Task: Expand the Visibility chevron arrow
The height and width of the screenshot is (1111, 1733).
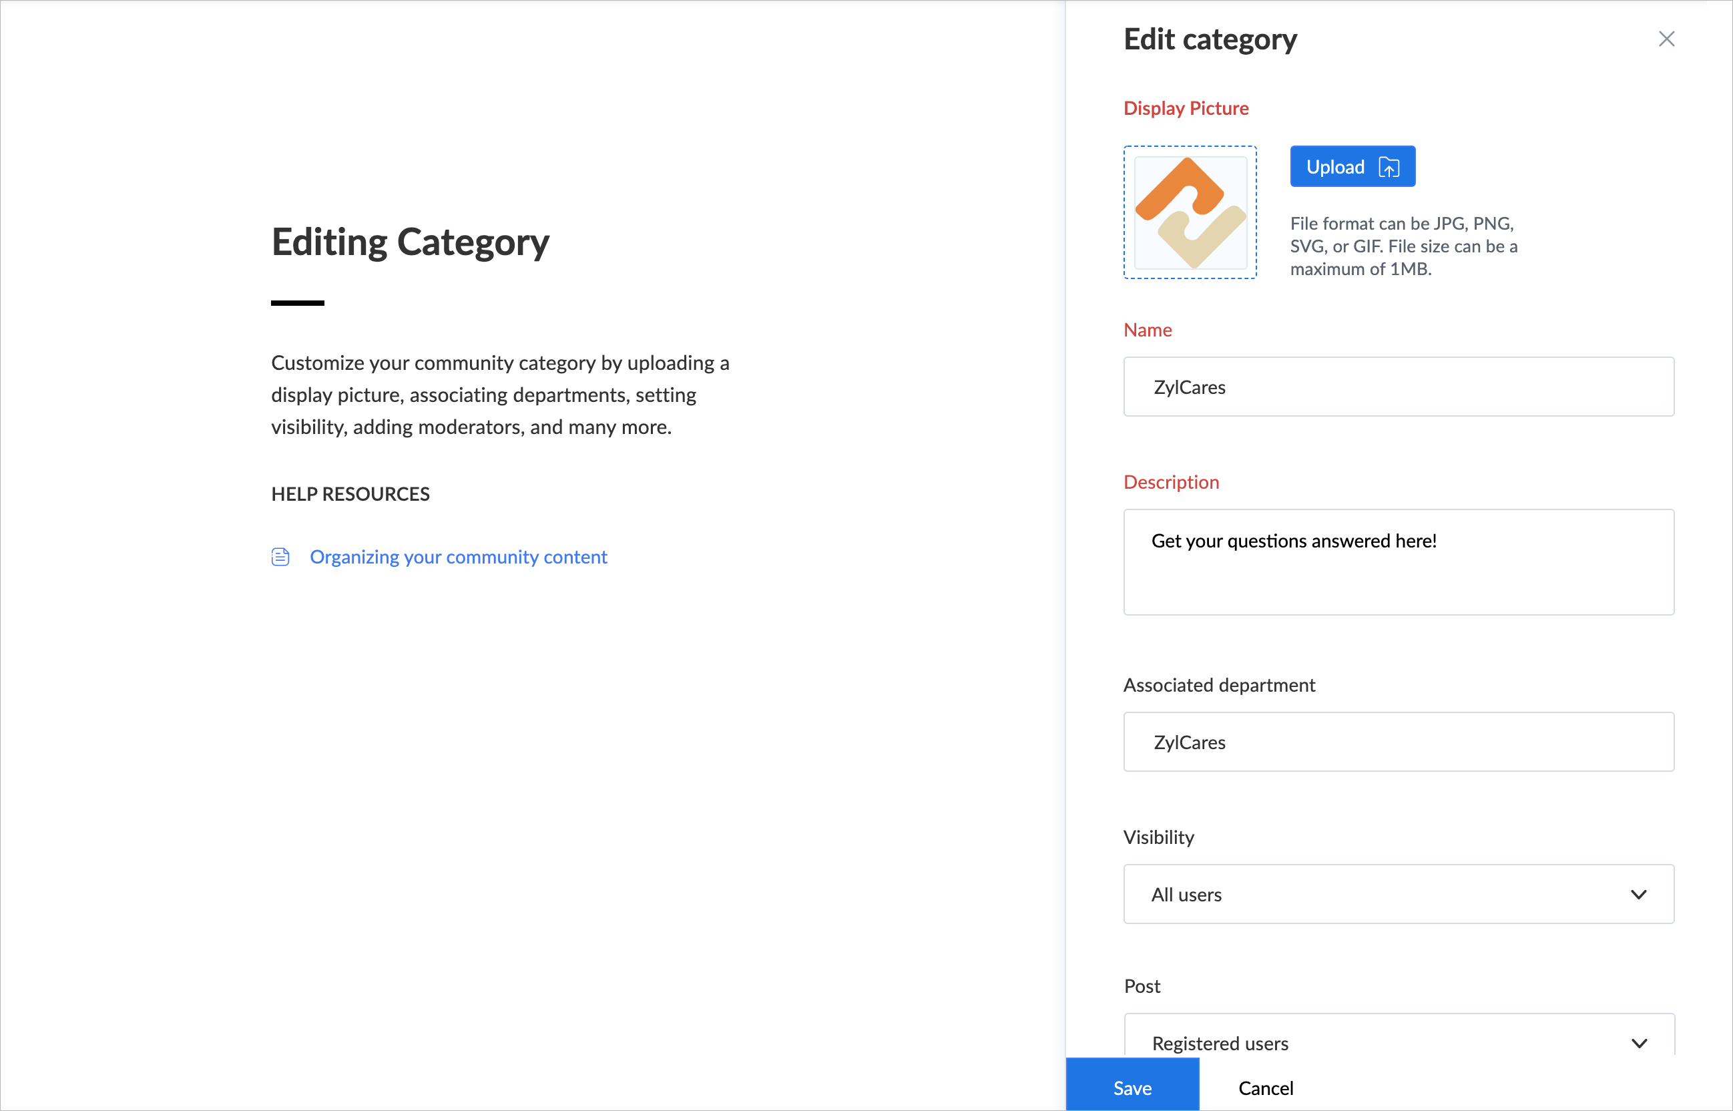Action: 1638,895
